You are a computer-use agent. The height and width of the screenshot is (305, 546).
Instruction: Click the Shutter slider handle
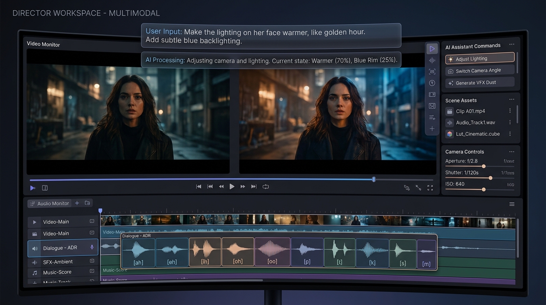[x=490, y=178]
